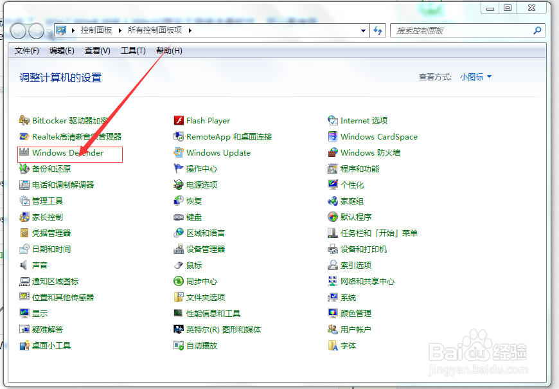Viewport: 559px width, 389px height.
Task: Open the 索引选项 link
Action: (x=356, y=265)
